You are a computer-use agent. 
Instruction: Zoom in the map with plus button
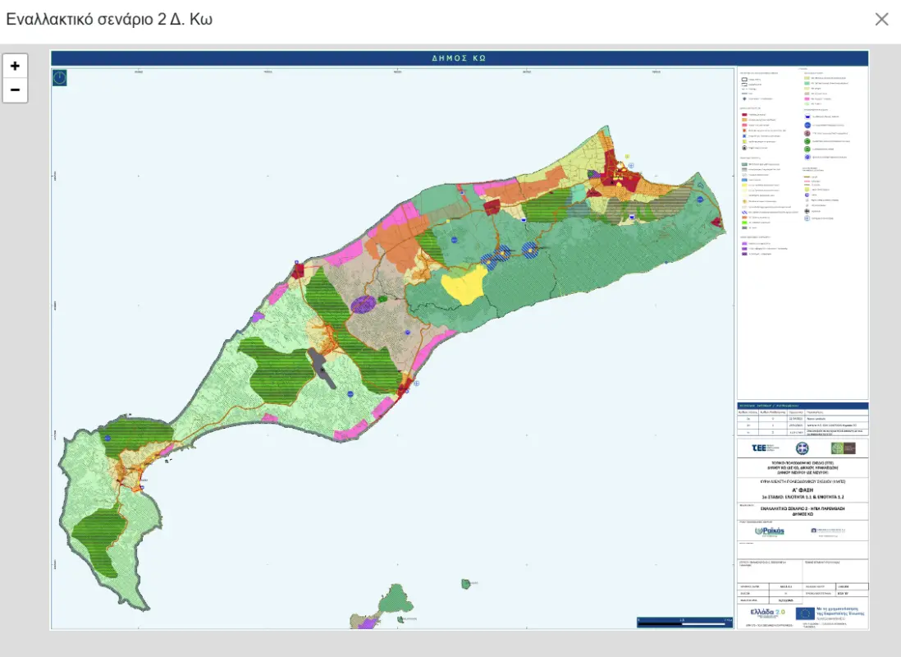click(15, 66)
